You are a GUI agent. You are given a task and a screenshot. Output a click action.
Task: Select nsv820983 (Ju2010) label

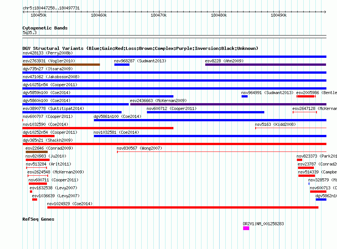coord(46,156)
